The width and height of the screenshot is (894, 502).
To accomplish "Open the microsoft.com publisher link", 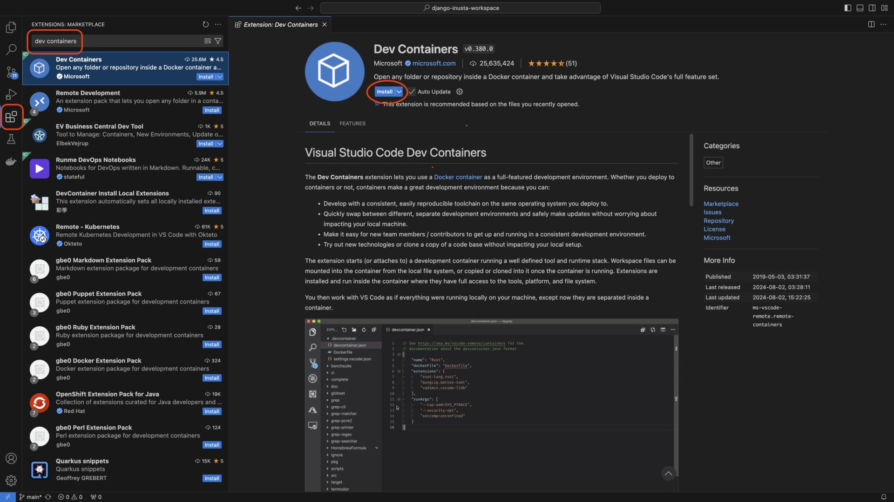I will (434, 63).
